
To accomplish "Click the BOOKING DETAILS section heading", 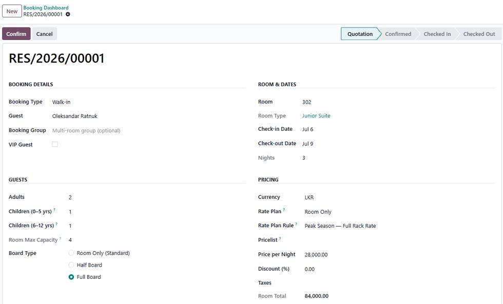I will tap(31, 85).
